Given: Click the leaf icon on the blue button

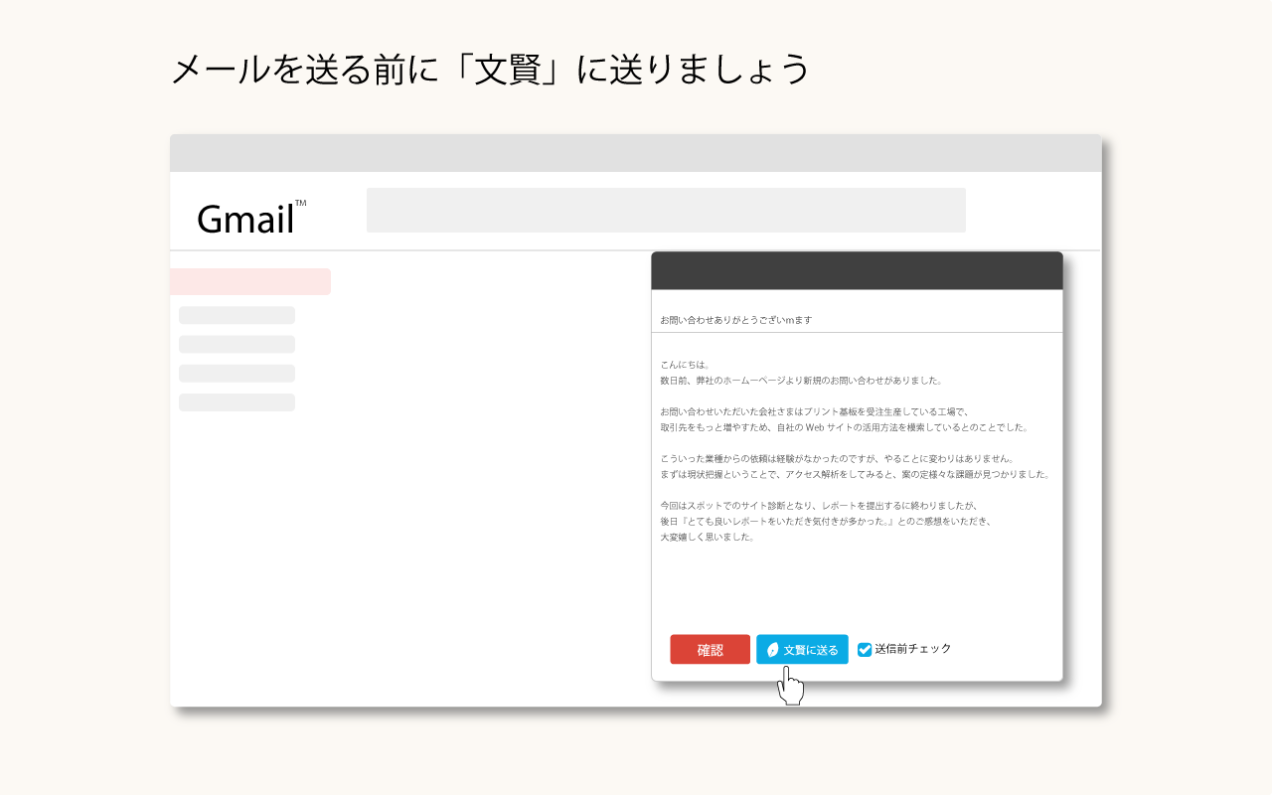Looking at the screenshot, I should tap(773, 649).
